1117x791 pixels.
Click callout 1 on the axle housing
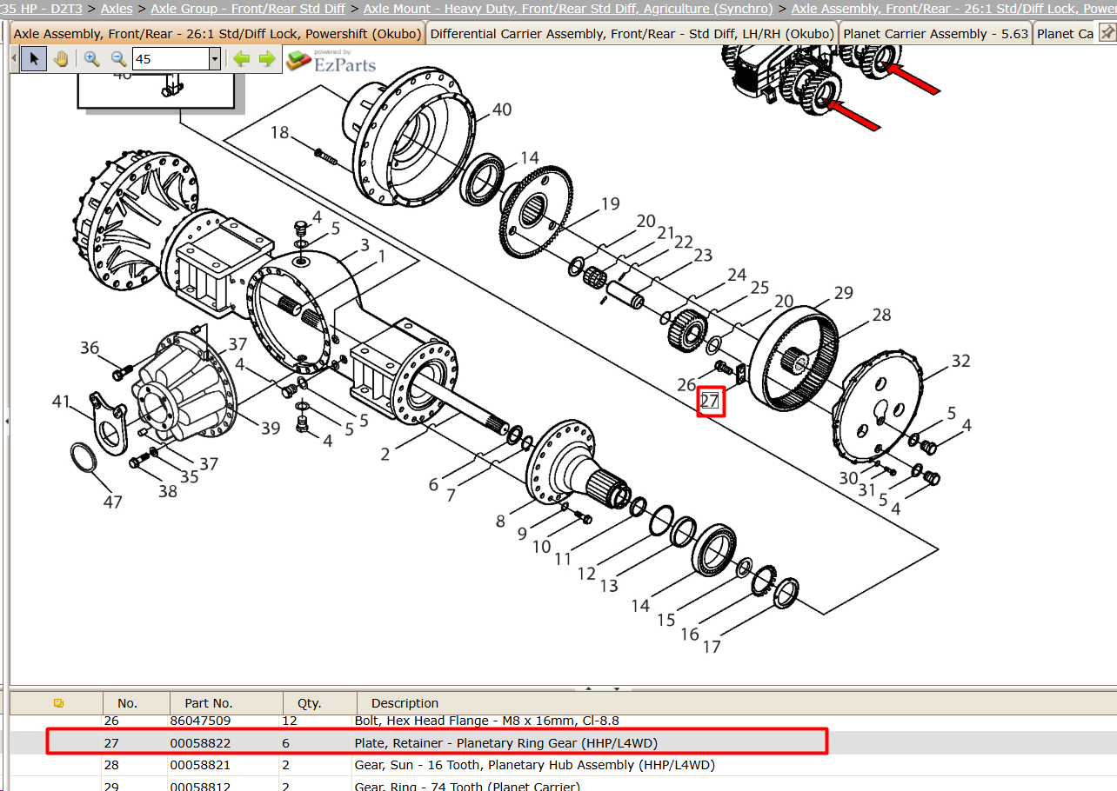click(380, 256)
